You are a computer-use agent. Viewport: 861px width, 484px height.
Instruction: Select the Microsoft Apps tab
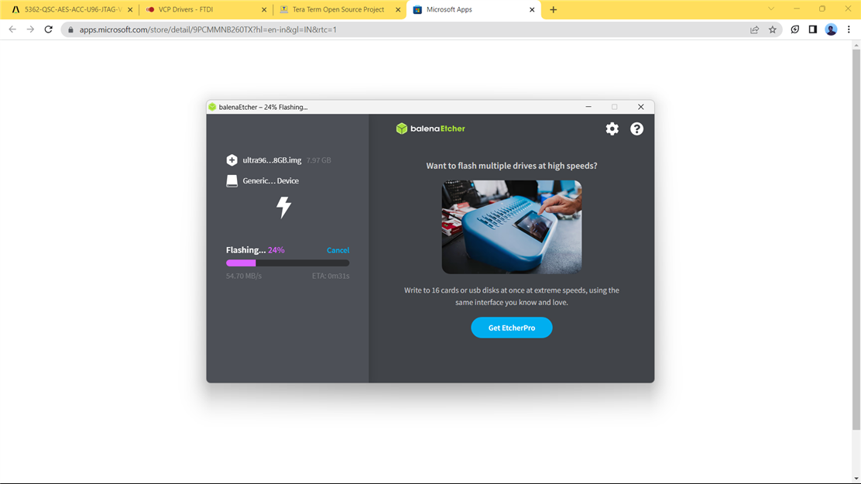[472, 9]
